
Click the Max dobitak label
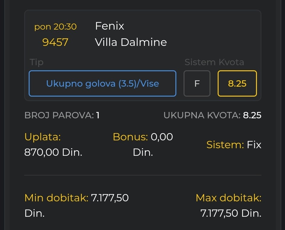[x=229, y=198]
